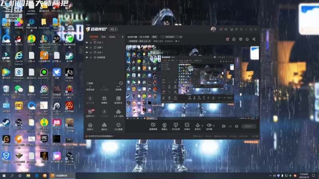319x179 pixels.
Task: Open the speaker options arrow
Action: pyautogui.click(x=214, y=126)
